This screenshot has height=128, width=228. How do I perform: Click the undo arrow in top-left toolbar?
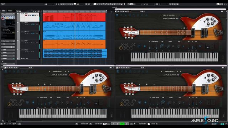[2, 4]
